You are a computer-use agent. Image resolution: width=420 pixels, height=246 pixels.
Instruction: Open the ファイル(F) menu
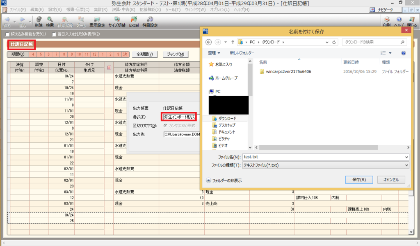(18, 10)
